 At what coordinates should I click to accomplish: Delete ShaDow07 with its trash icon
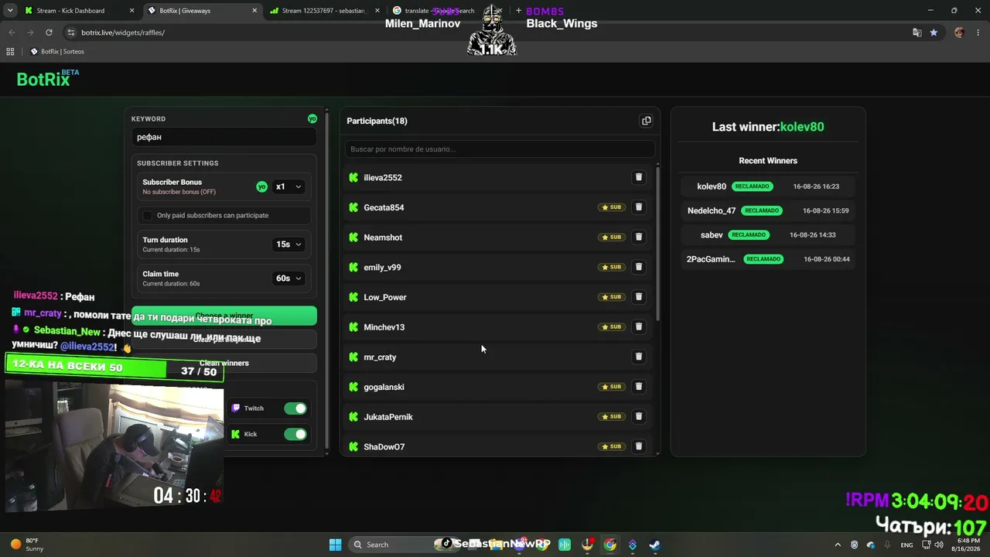(x=639, y=446)
